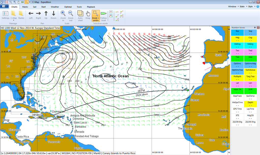Click lower chart overlay icon beside Follow boat
Screen dimensions: 260x155
coord(111,16)
